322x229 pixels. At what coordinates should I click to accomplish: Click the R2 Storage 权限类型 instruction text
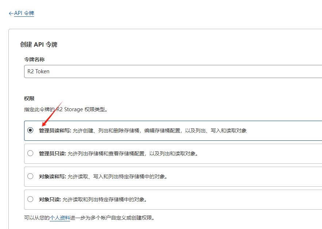[66, 109]
